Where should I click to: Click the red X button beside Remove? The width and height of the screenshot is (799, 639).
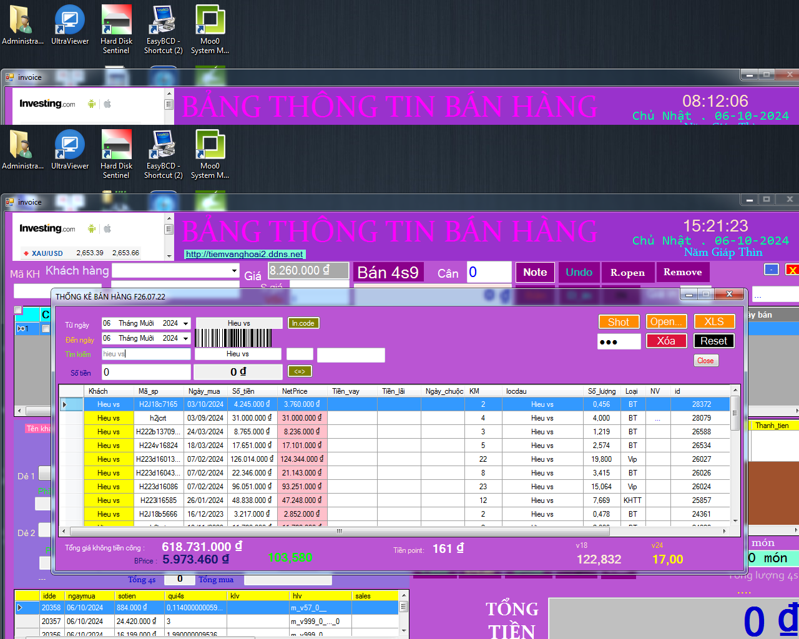coord(792,270)
